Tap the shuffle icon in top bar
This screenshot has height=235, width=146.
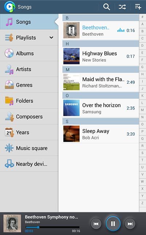coord(122,7)
